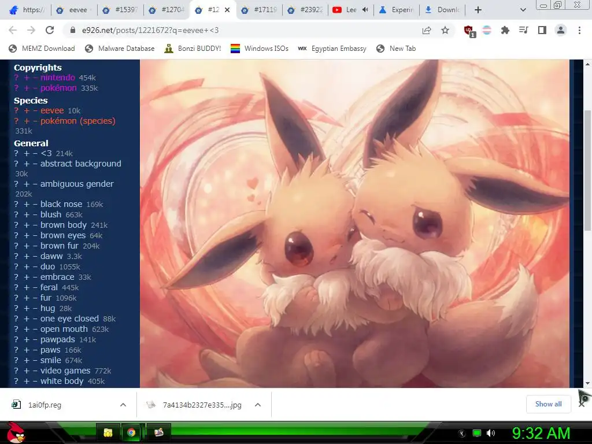Viewport: 592px width, 444px height.
Task: Open the Chrome three-dot menu
Action: 579,30
